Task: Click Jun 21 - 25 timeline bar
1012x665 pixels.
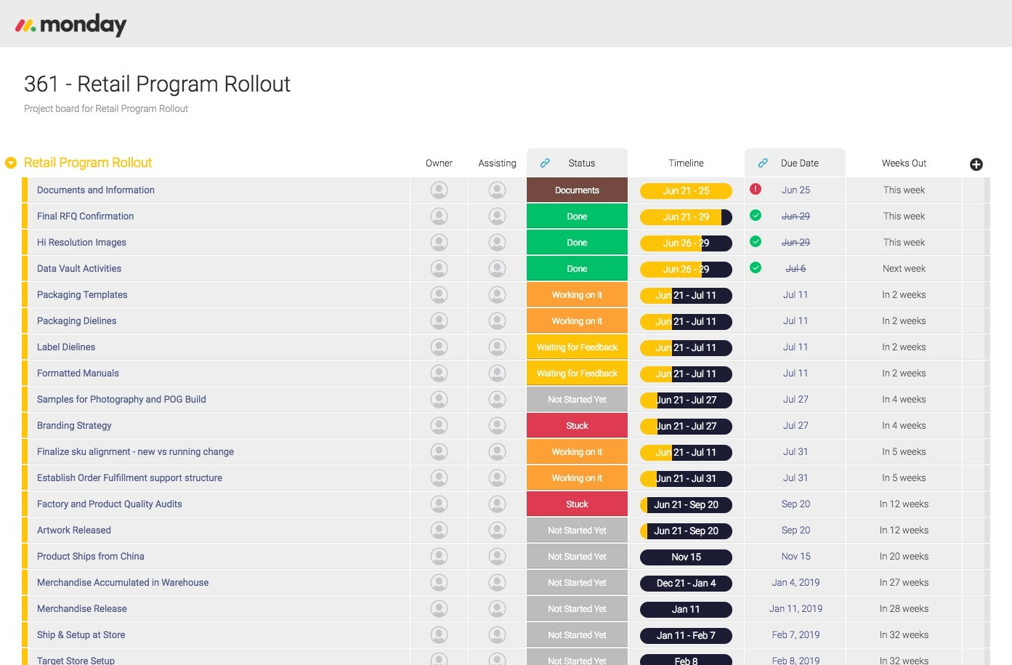Action: 686,190
